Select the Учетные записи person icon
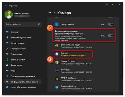 click(7, 60)
